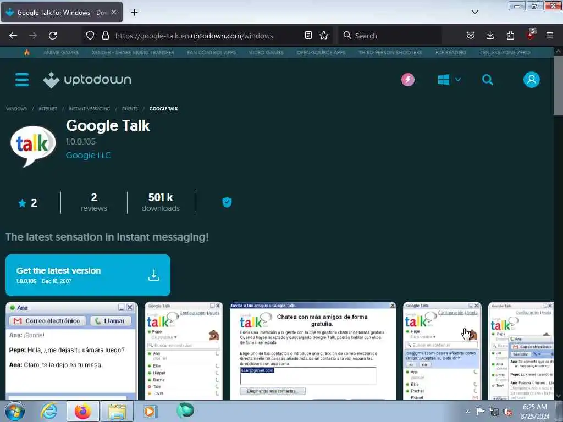Click the 501 k downloads stat
563x422 pixels.
(161, 202)
